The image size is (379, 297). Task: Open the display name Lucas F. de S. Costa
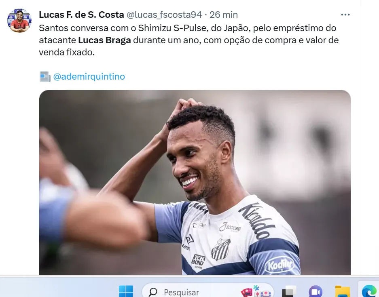point(81,15)
